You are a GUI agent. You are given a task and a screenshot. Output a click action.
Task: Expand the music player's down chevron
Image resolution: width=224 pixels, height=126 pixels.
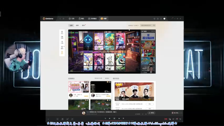[x=48, y=119]
